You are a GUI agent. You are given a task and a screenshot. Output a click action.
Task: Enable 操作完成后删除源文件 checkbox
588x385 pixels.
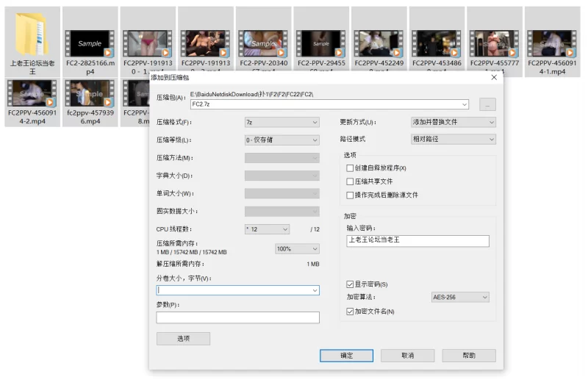click(x=350, y=195)
